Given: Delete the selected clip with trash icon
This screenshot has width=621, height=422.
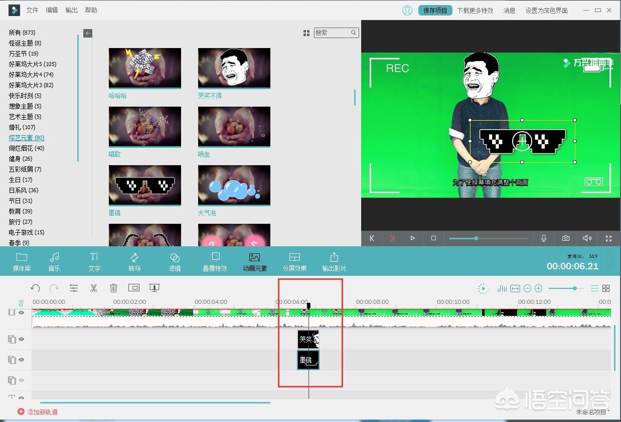Looking at the screenshot, I should [114, 288].
